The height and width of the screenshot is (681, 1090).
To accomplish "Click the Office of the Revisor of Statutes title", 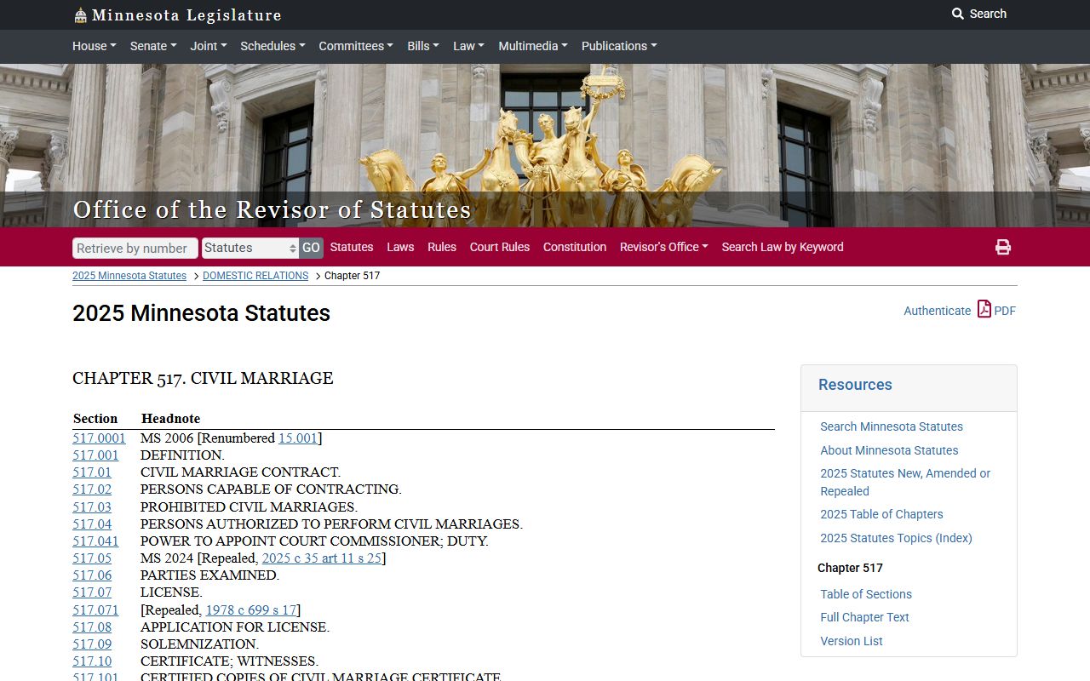I will pos(272,209).
